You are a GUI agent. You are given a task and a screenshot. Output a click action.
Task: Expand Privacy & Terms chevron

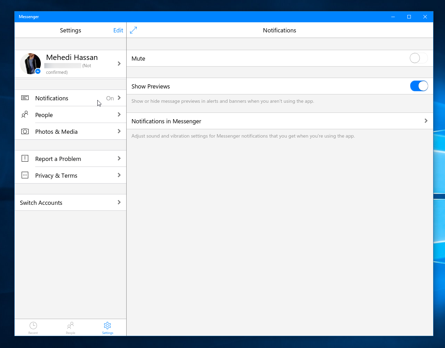[x=119, y=175]
